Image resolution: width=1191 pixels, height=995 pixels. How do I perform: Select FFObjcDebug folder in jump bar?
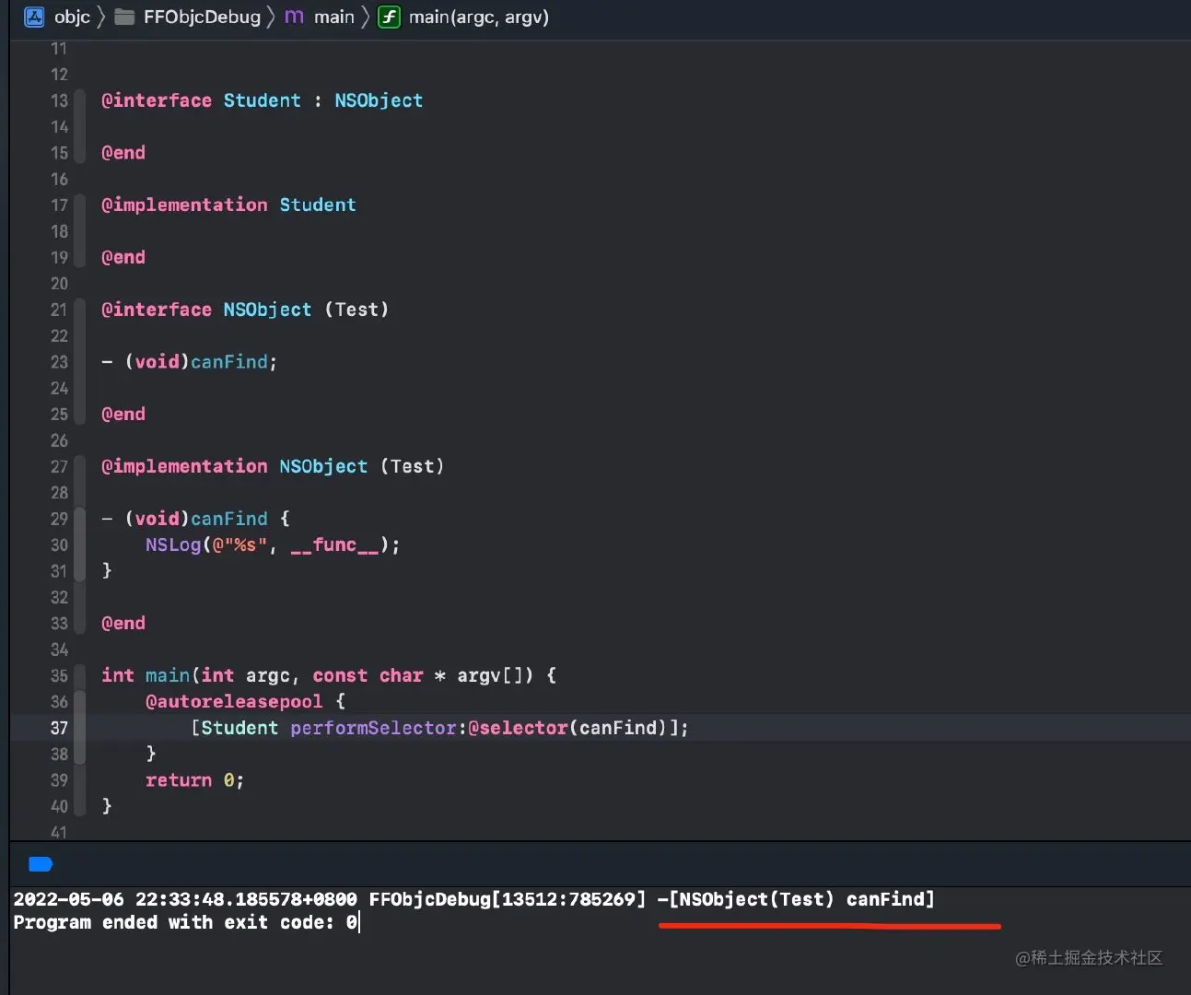click(202, 17)
